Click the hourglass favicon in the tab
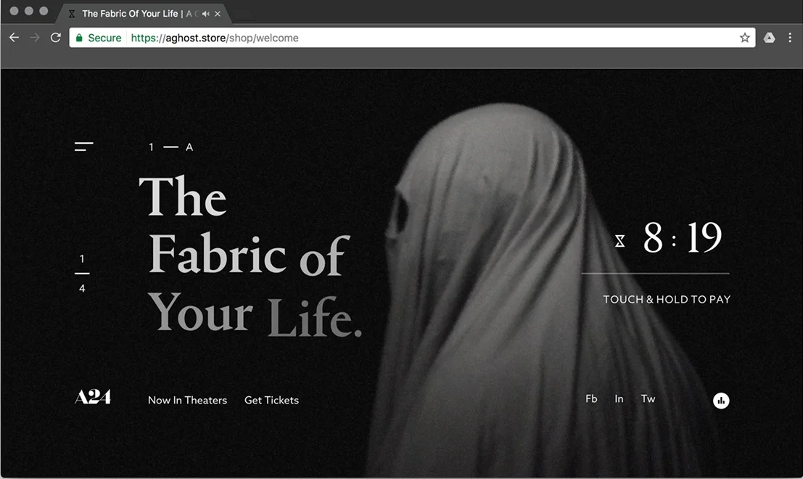 (x=72, y=14)
